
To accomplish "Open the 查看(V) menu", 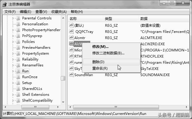I will [41, 12].
